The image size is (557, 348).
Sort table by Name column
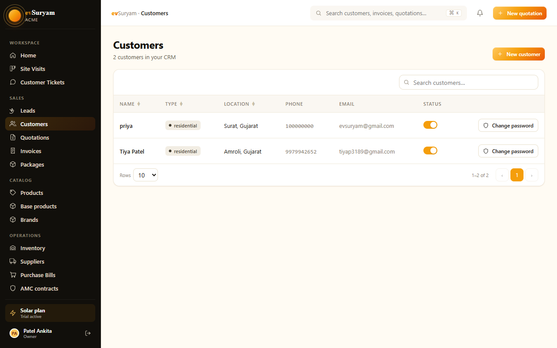coord(130,104)
